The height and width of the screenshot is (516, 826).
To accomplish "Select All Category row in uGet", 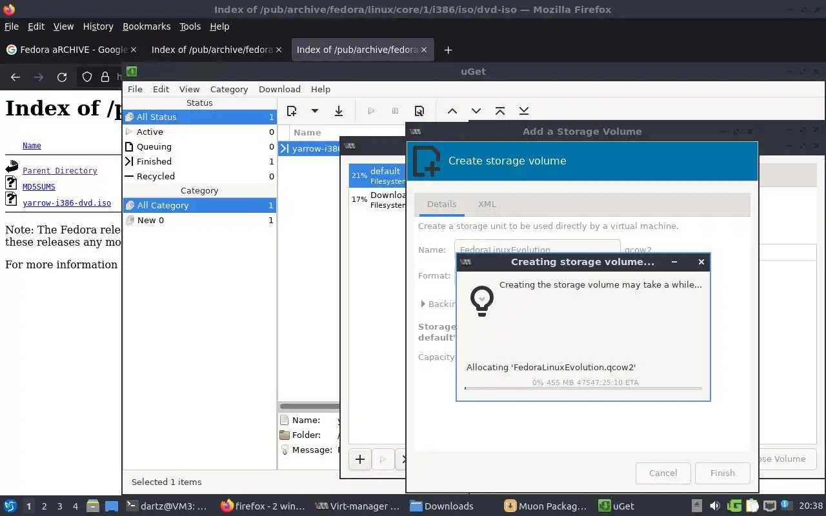I will [199, 205].
